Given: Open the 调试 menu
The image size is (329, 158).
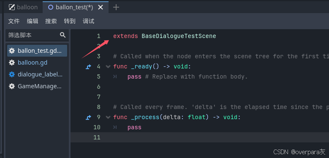Looking at the screenshot, I should click(88, 21).
